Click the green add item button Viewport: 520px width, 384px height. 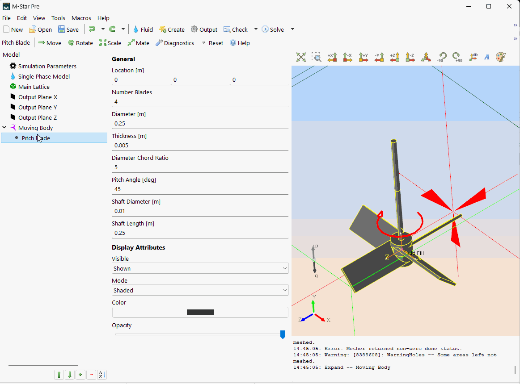coord(80,375)
